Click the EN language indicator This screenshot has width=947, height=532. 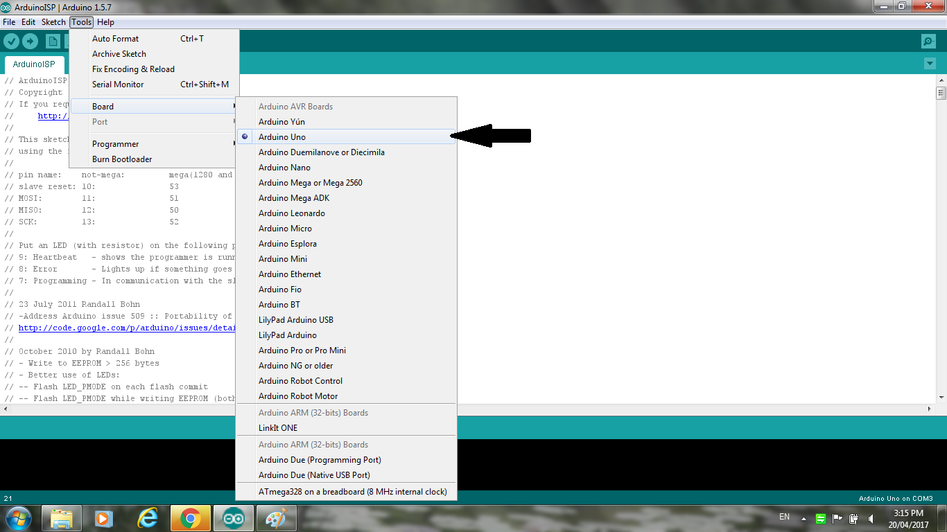click(785, 517)
